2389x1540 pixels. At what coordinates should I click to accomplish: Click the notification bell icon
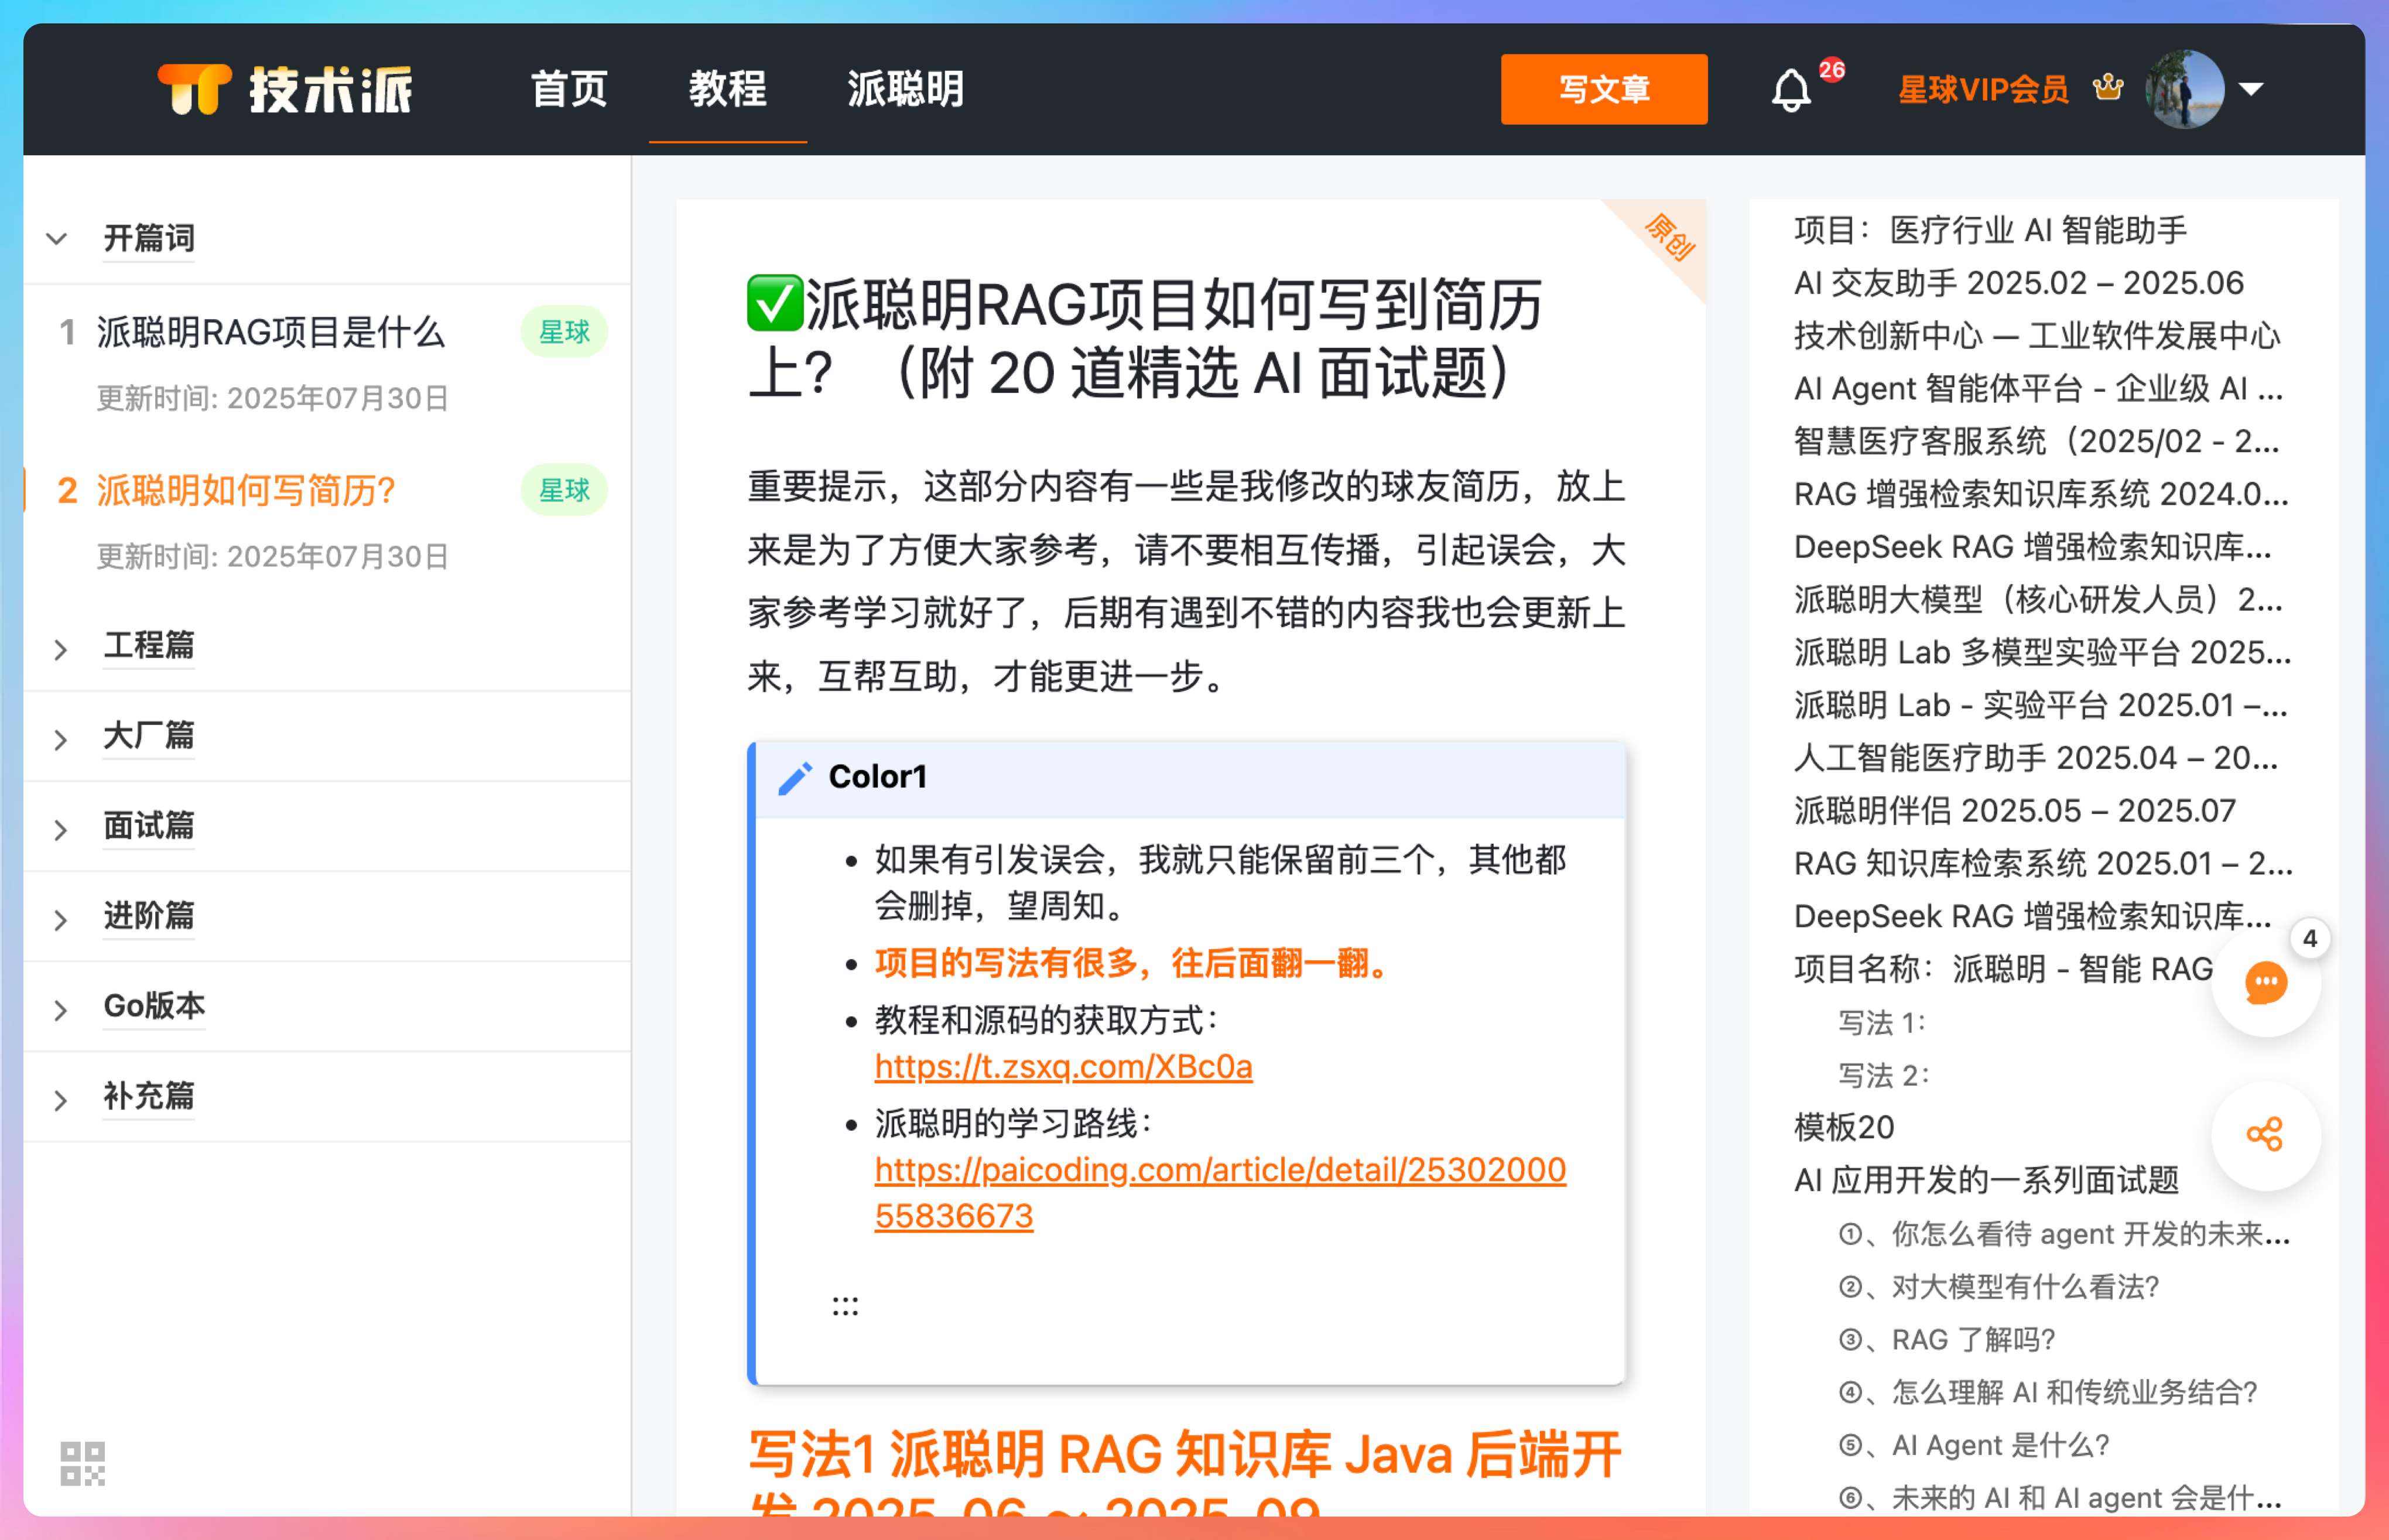pos(1790,91)
